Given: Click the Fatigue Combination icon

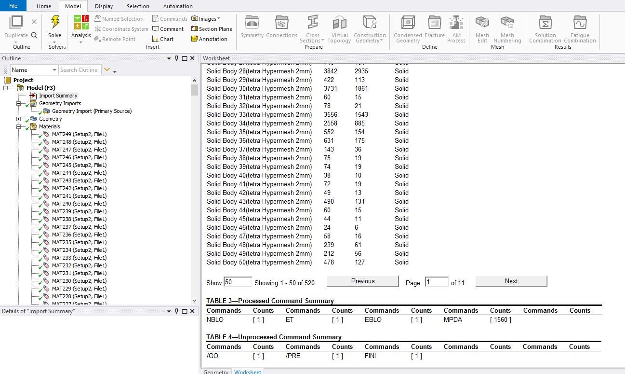Looking at the screenshot, I should pos(580,23).
